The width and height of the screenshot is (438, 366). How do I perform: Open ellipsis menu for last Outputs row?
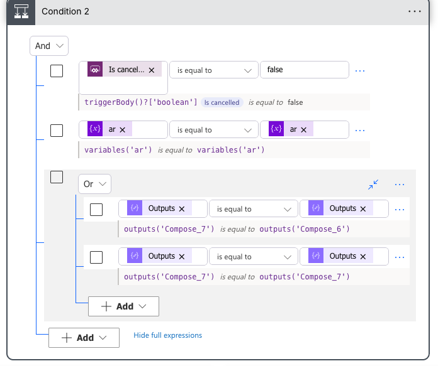[400, 257]
